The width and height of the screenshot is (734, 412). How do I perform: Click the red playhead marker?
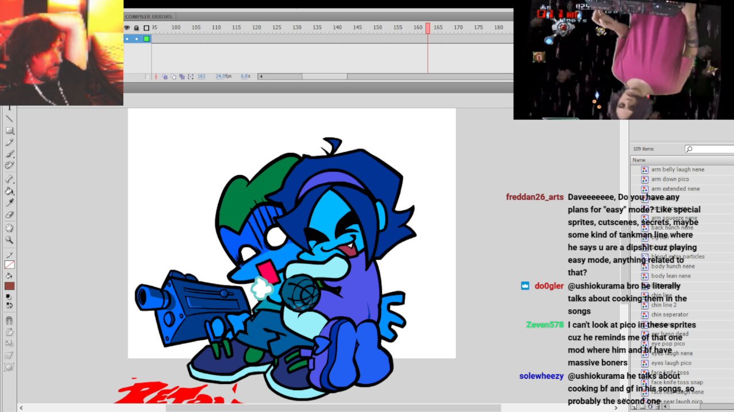[x=428, y=27]
